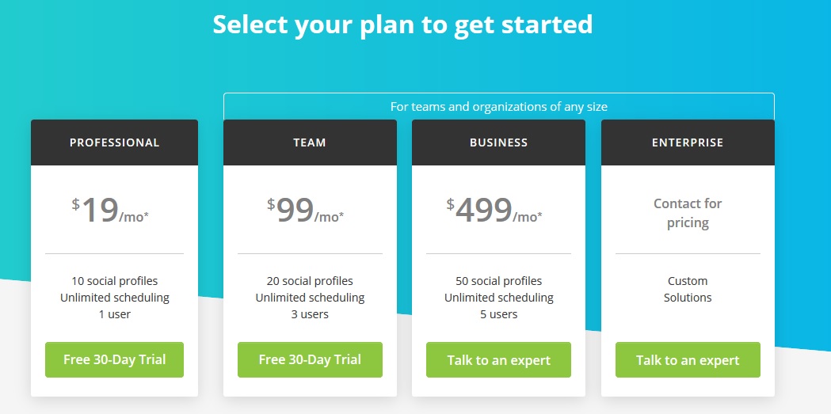The image size is (831, 414).
Task: Click the $99/mo price
Action: pos(306,211)
